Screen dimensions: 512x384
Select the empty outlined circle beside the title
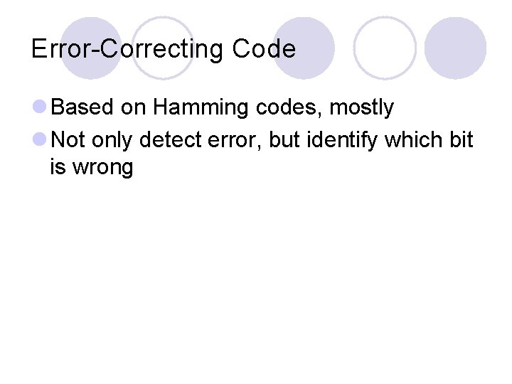[385, 48]
